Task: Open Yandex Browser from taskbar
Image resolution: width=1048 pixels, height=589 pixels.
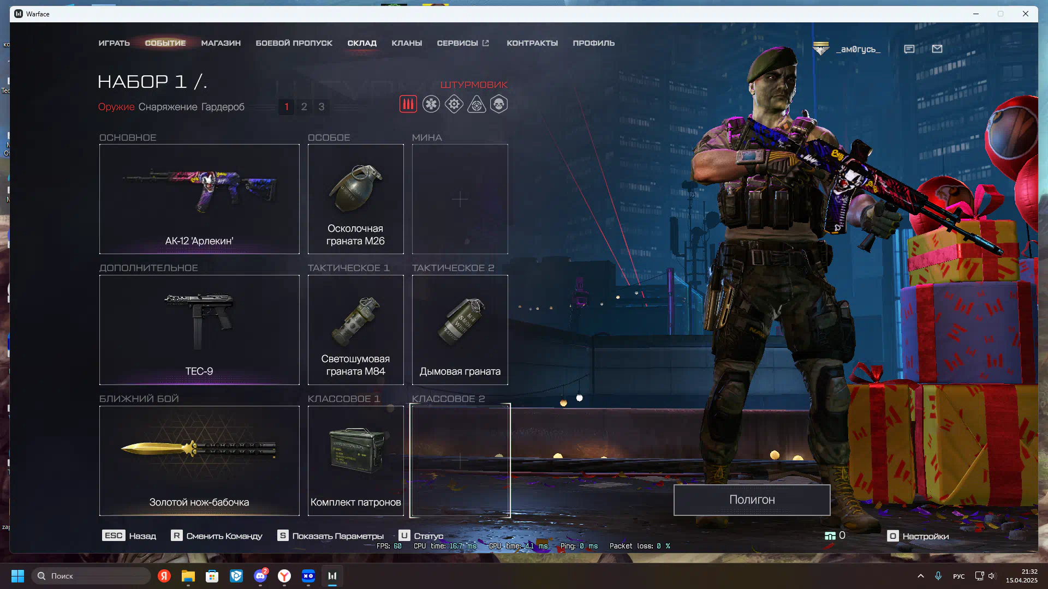Action: (284, 576)
